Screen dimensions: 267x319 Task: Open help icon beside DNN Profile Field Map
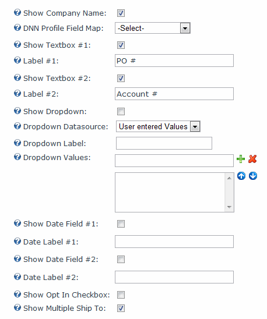tap(17, 27)
